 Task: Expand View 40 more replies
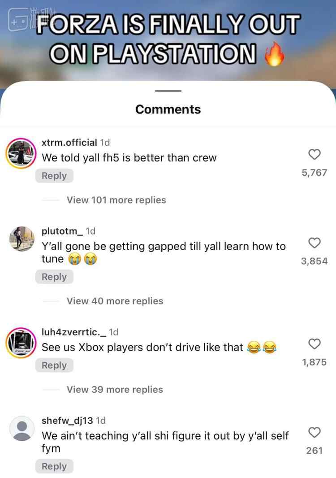tap(115, 301)
